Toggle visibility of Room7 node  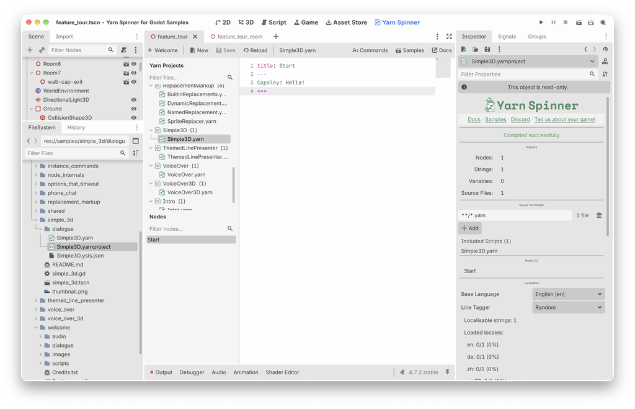[x=134, y=73]
